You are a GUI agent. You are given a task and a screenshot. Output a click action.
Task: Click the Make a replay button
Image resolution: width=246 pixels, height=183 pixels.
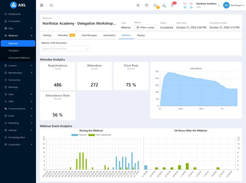tap(145, 27)
